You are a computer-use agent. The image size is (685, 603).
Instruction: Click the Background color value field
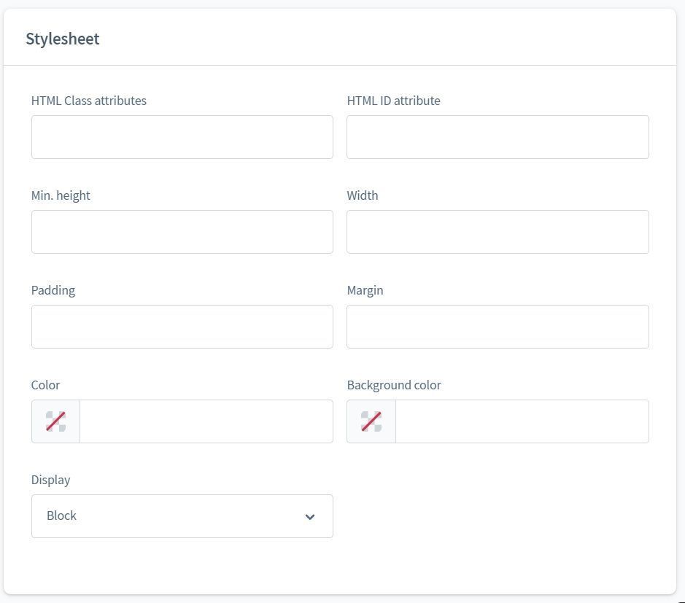[x=522, y=421]
